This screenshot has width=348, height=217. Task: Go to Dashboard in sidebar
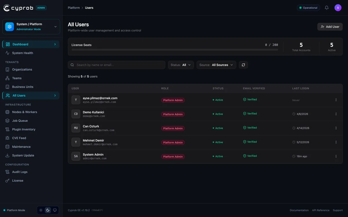point(31,44)
